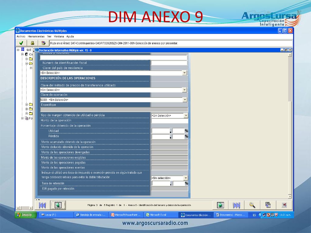This screenshot has height=233, width=311.
Task: Open Bandeja de entrada taskbar item
Action: coord(91,215)
